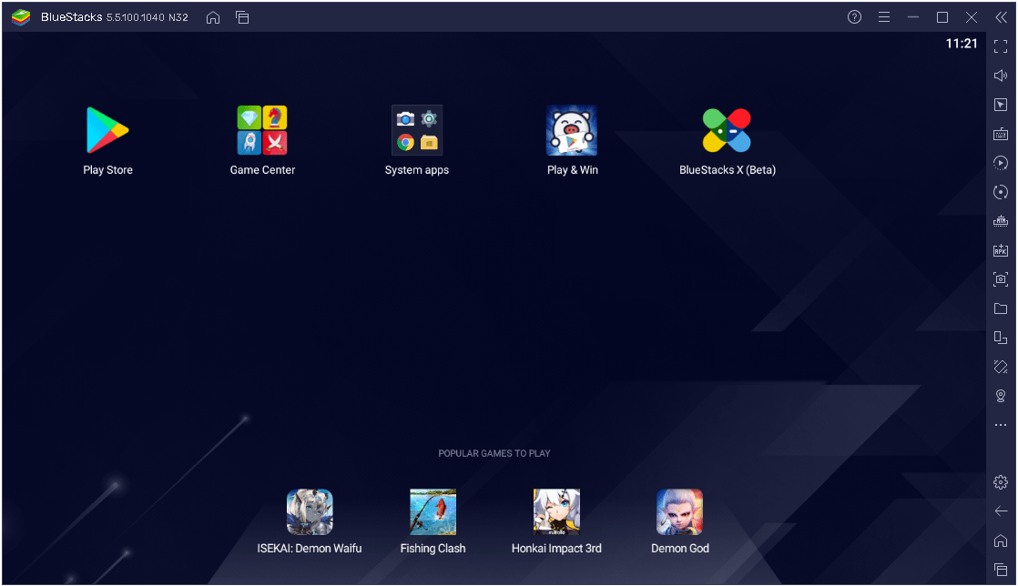The width and height of the screenshot is (1018, 586).
Task: Open the set location pin icon
Action: (1001, 396)
